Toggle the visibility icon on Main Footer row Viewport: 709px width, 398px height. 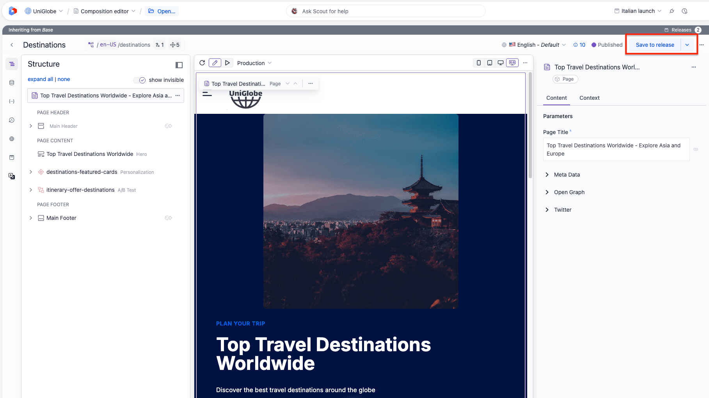tap(168, 218)
